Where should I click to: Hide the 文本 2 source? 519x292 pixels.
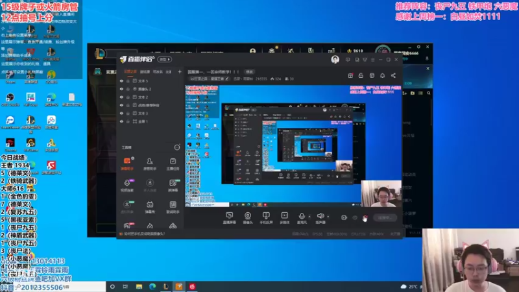coord(121,97)
